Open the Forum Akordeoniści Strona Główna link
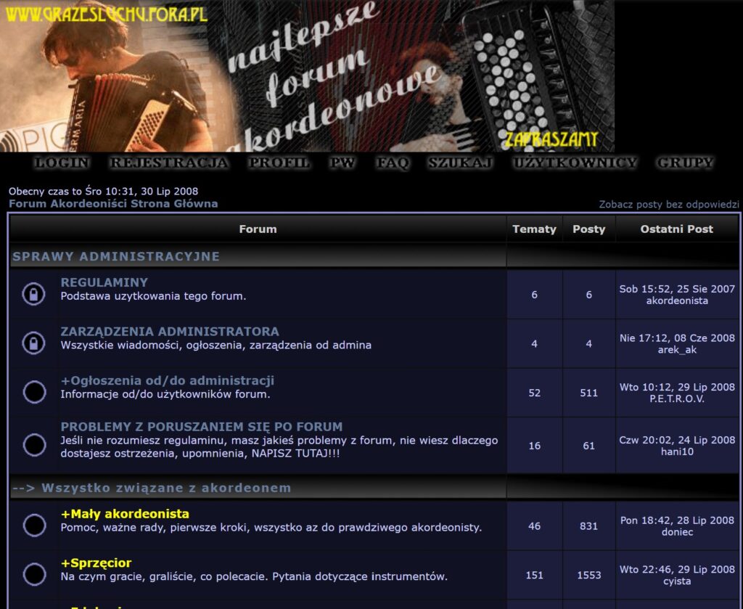Image resolution: width=743 pixels, height=609 pixels. 113,204
